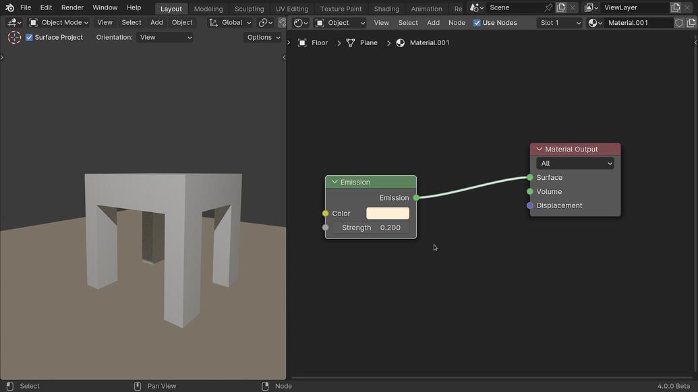This screenshot has height=392, width=698.
Task: Click the transform orientation axes icon
Action: coord(213,22)
